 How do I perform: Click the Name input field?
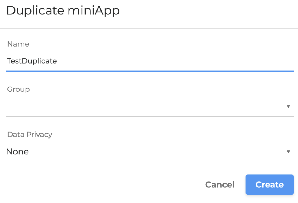tap(149, 61)
